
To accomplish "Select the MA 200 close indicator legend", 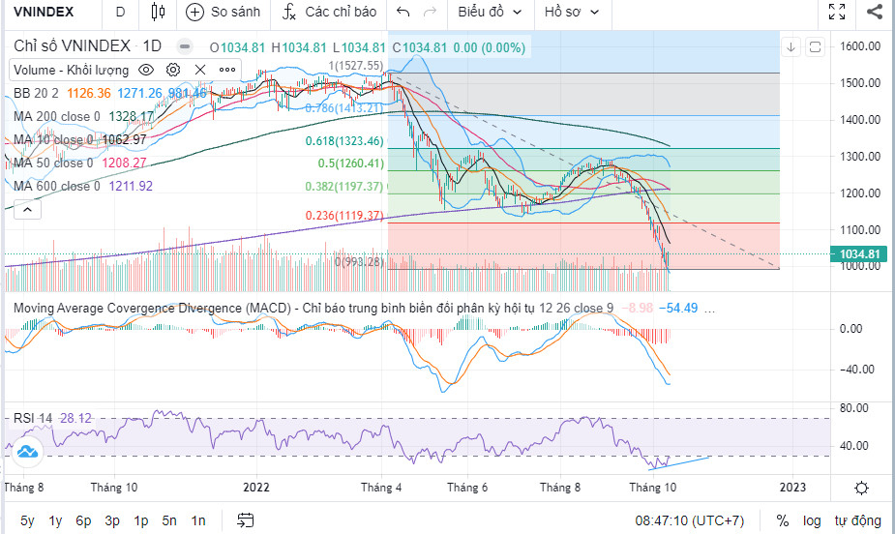I will [56, 116].
